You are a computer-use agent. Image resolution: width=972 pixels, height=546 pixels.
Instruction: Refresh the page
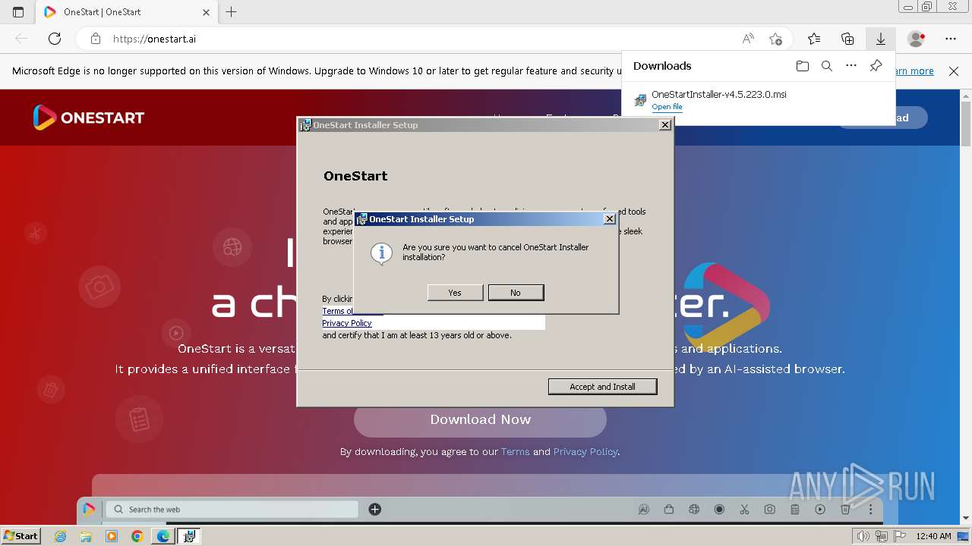click(55, 39)
